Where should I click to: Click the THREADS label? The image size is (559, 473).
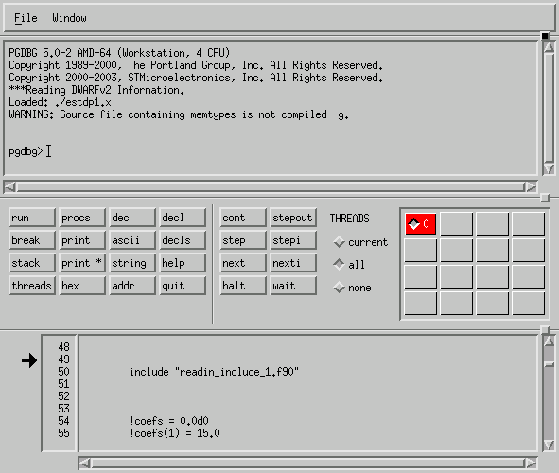pos(349,219)
